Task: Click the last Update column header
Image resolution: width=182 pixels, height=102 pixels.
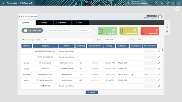Action: click(x=122, y=46)
